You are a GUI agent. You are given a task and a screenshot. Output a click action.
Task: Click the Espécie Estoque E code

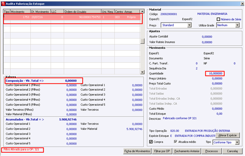click(171, 136)
